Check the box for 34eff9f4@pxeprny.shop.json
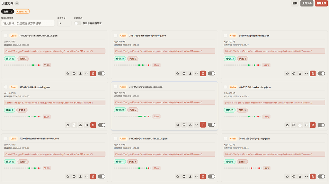Screen dimensions: 329x184 (225, 36)
